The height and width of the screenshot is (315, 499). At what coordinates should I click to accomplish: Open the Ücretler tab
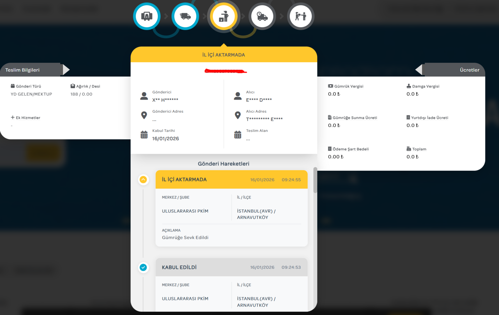(x=455, y=70)
